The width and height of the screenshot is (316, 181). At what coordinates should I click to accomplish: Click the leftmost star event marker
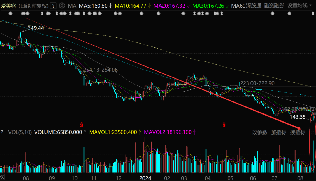(11, 14)
